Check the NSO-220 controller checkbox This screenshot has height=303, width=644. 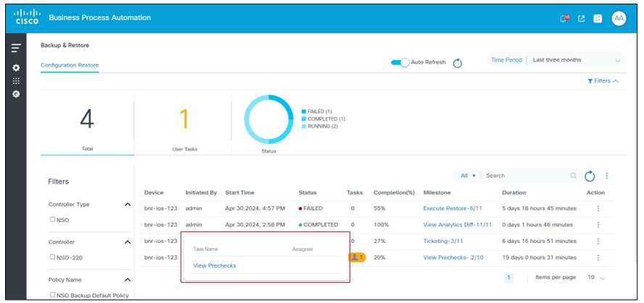click(52, 257)
